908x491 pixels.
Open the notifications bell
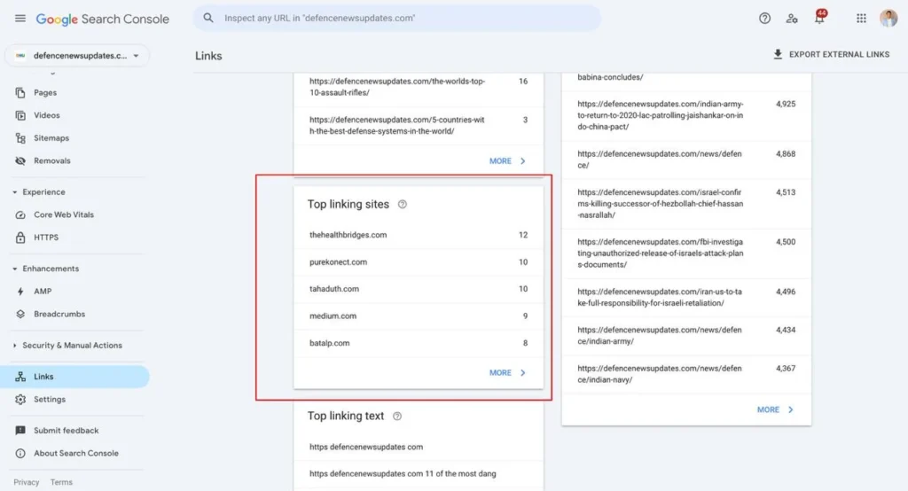pos(819,18)
